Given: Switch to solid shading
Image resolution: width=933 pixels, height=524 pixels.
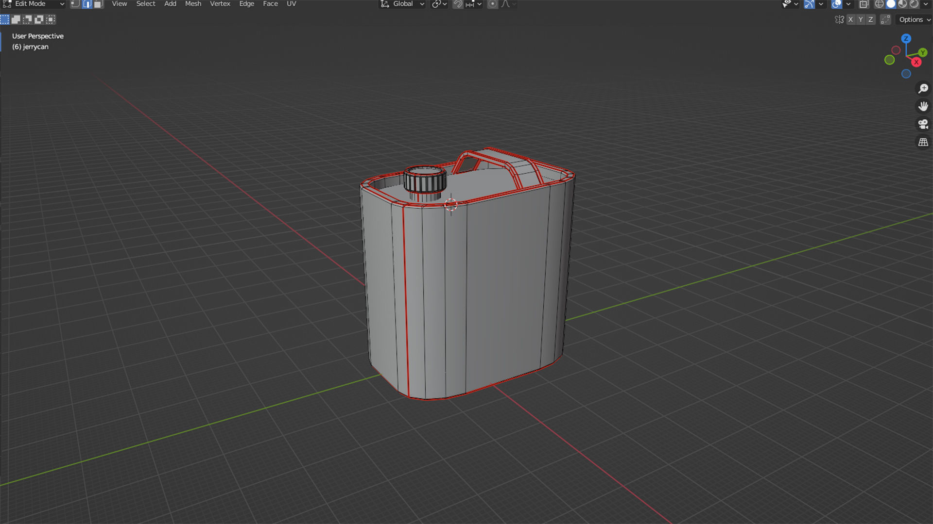Looking at the screenshot, I should [891, 4].
